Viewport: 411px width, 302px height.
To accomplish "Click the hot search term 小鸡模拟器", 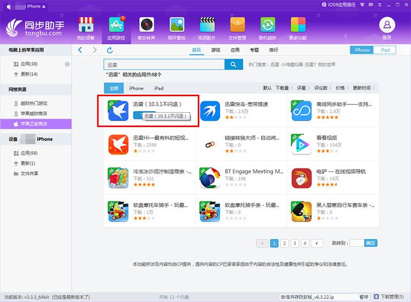I will pos(292,64).
